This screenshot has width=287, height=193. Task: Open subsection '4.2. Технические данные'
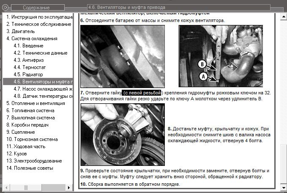tap(41, 53)
